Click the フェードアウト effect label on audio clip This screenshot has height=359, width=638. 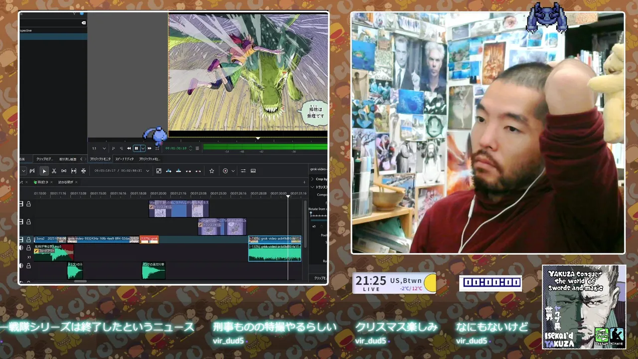[44, 251]
